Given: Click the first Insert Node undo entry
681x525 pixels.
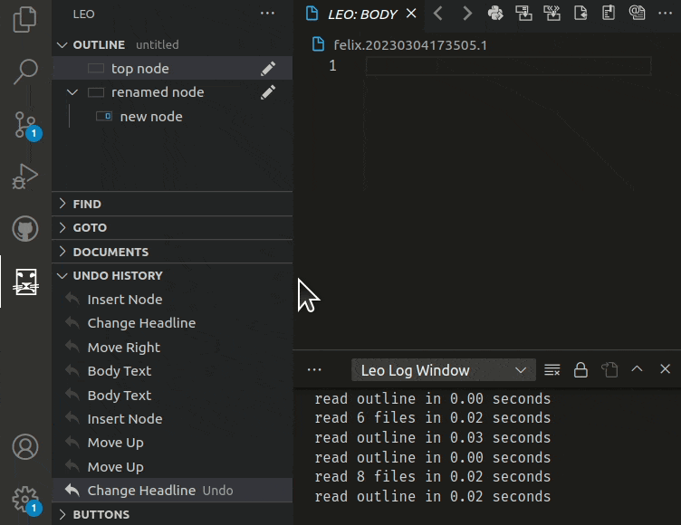Looking at the screenshot, I should pos(172,300).
